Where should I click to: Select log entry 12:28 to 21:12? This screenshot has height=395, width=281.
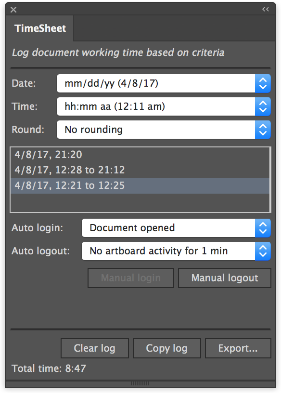[x=140, y=170]
